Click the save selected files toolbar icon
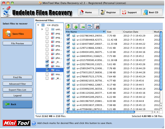Viewport: 165px width, 129px height. [97, 26]
